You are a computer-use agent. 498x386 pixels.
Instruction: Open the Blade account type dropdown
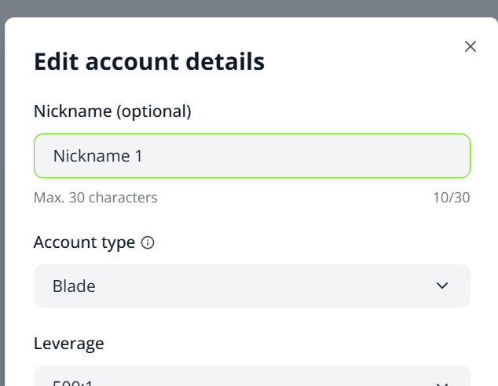click(252, 286)
